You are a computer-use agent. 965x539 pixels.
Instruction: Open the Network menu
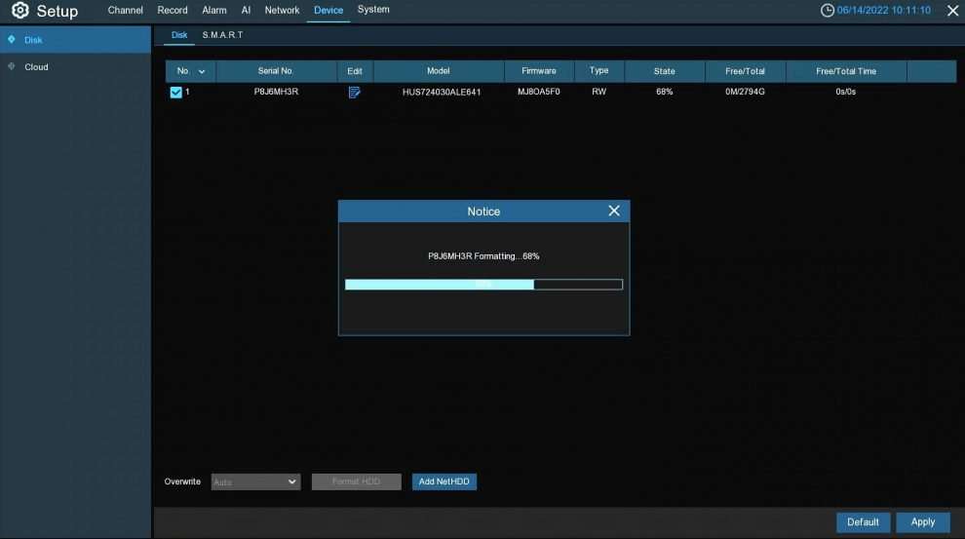click(x=282, y=11)
